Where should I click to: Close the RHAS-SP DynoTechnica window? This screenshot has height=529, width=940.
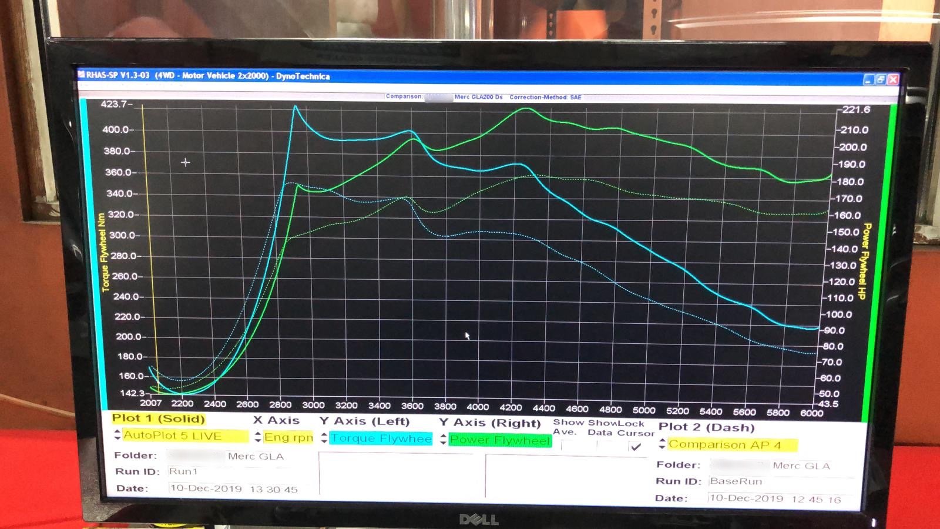(893, 79)
